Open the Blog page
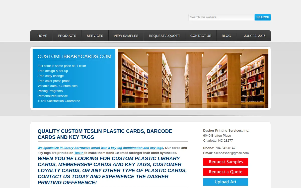 click(x=226, y=36)
